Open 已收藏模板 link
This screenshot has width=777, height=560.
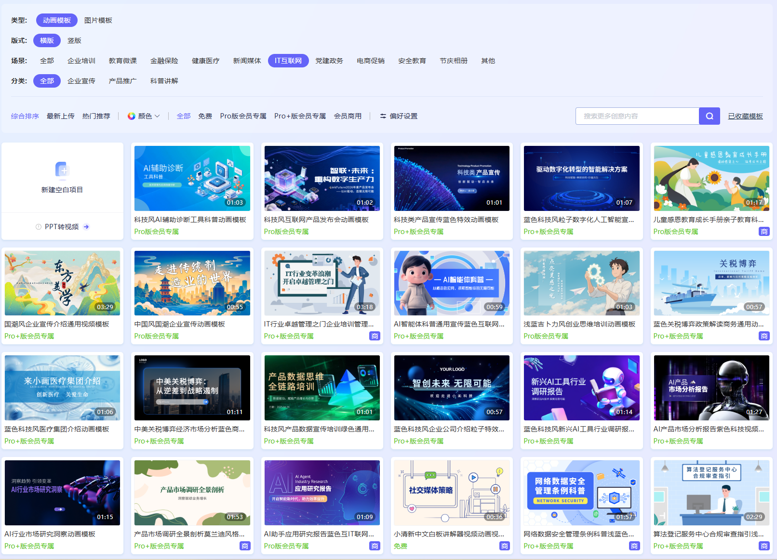point(745,116)
